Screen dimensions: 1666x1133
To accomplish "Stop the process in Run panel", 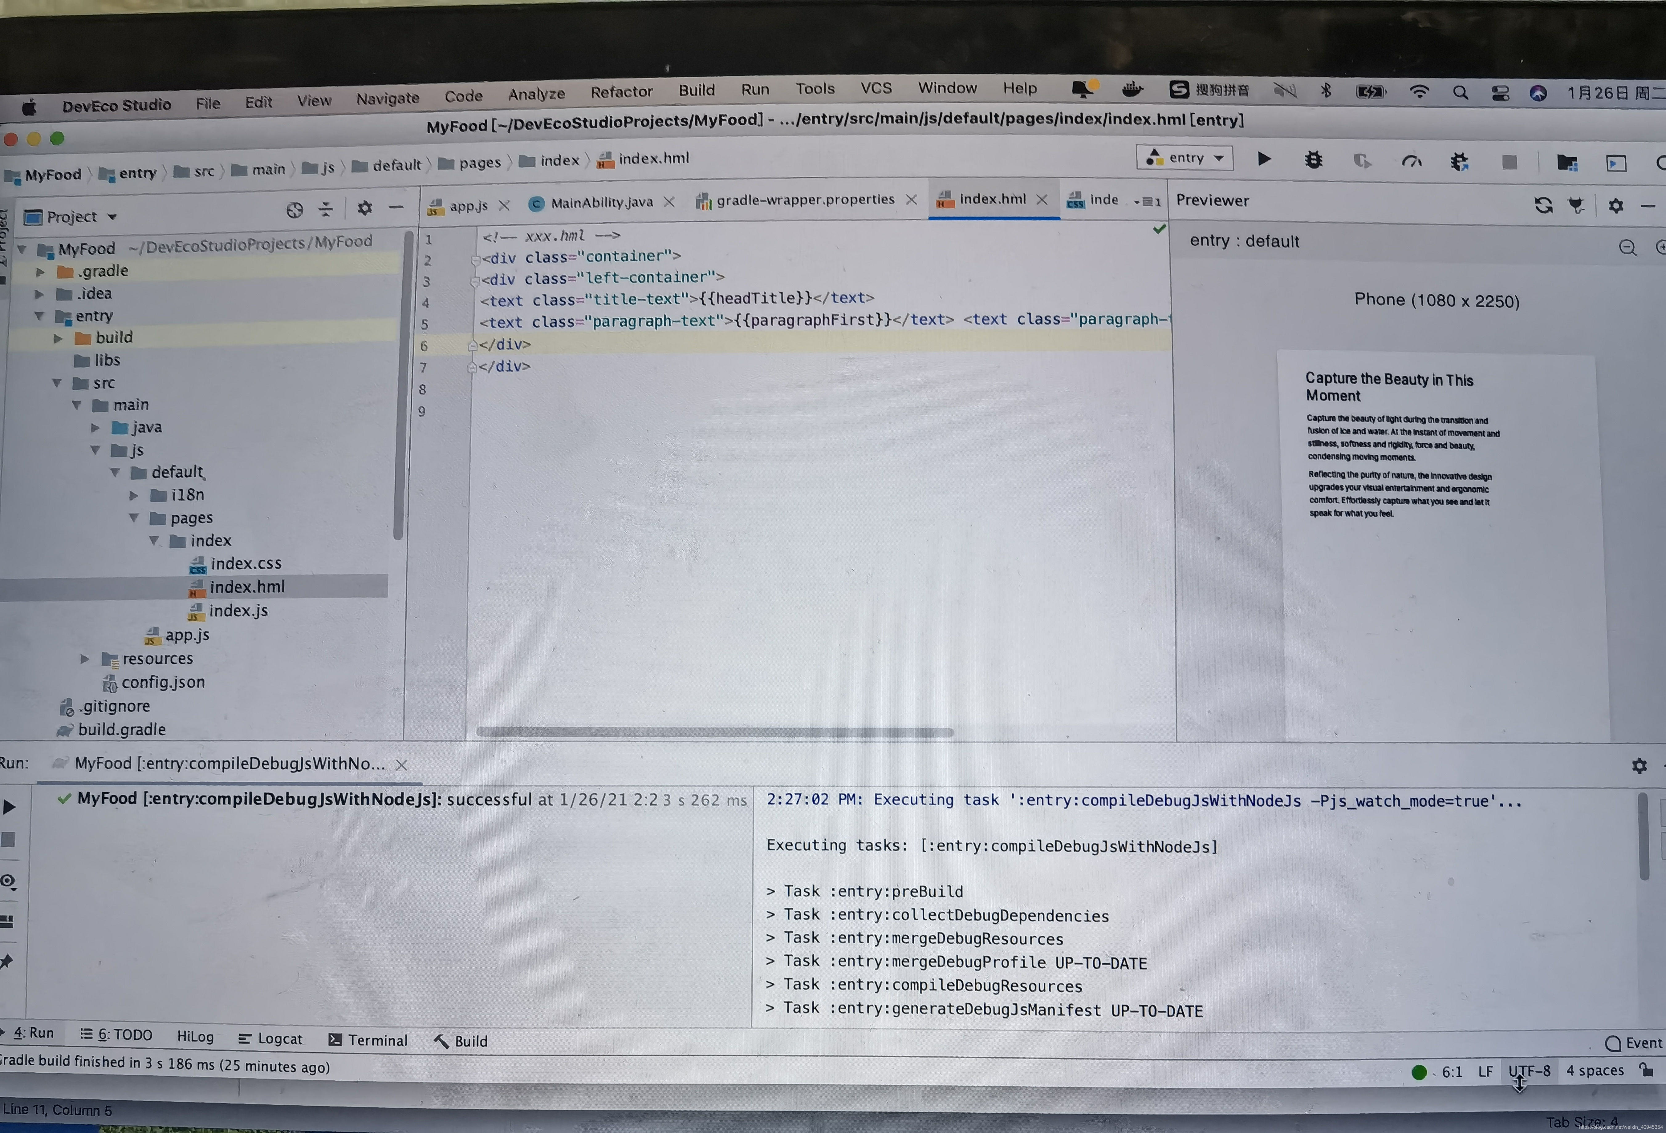I will [9, 839].
